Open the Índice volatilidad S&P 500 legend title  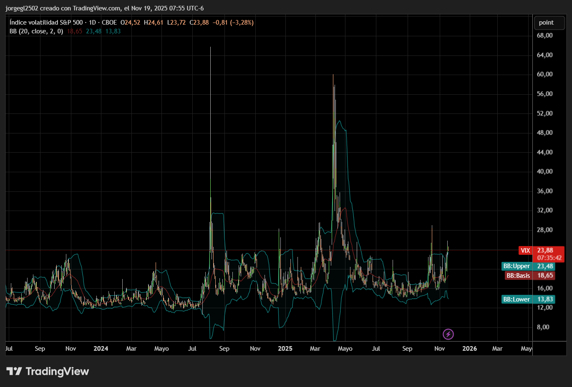point(46,23)
